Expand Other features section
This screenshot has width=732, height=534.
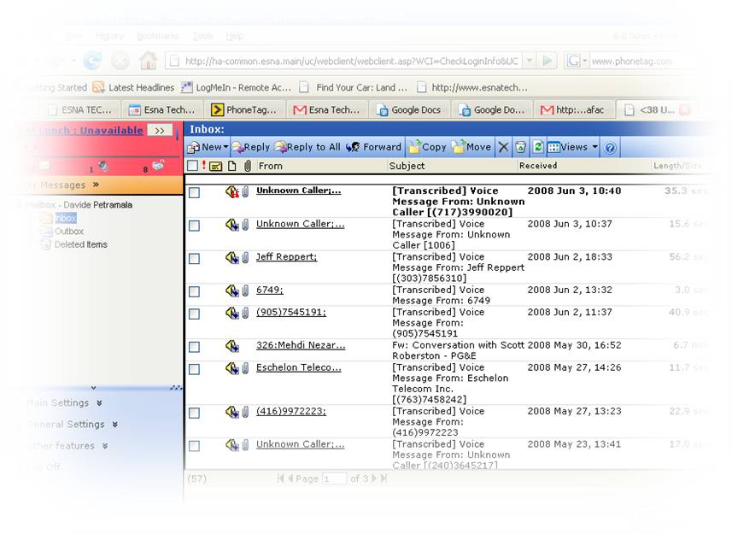105,446
